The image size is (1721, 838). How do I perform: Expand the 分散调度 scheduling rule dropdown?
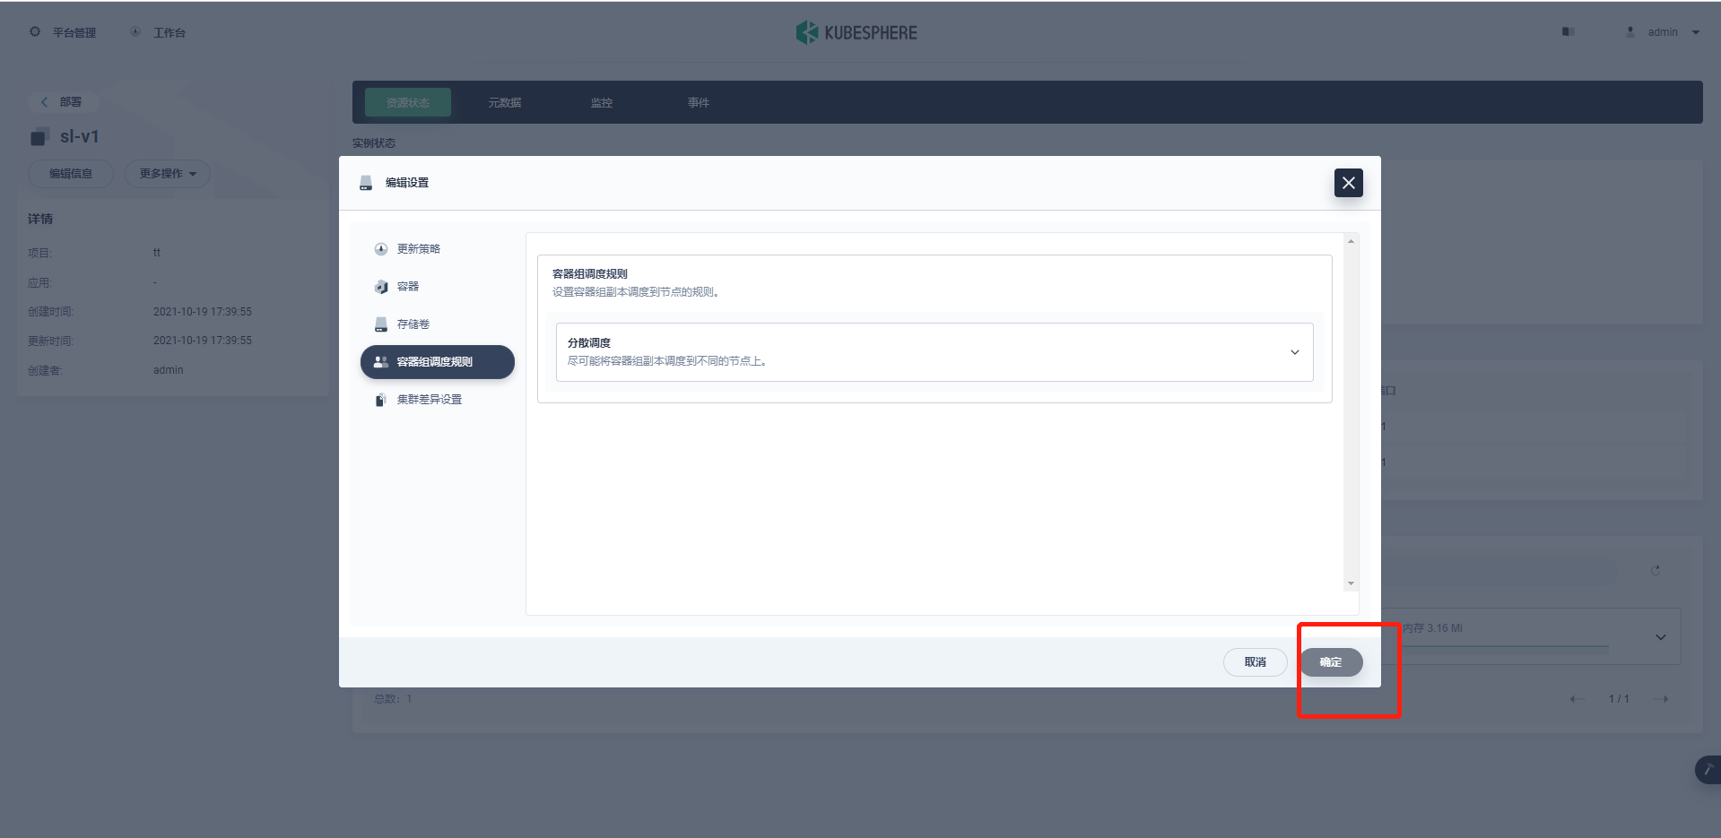coord(1294,351)
